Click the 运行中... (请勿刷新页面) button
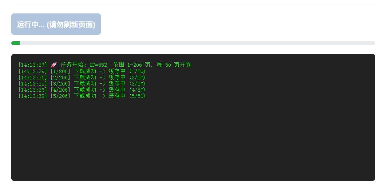This screenshot has height=191, width=384. [x=56, y=24]
